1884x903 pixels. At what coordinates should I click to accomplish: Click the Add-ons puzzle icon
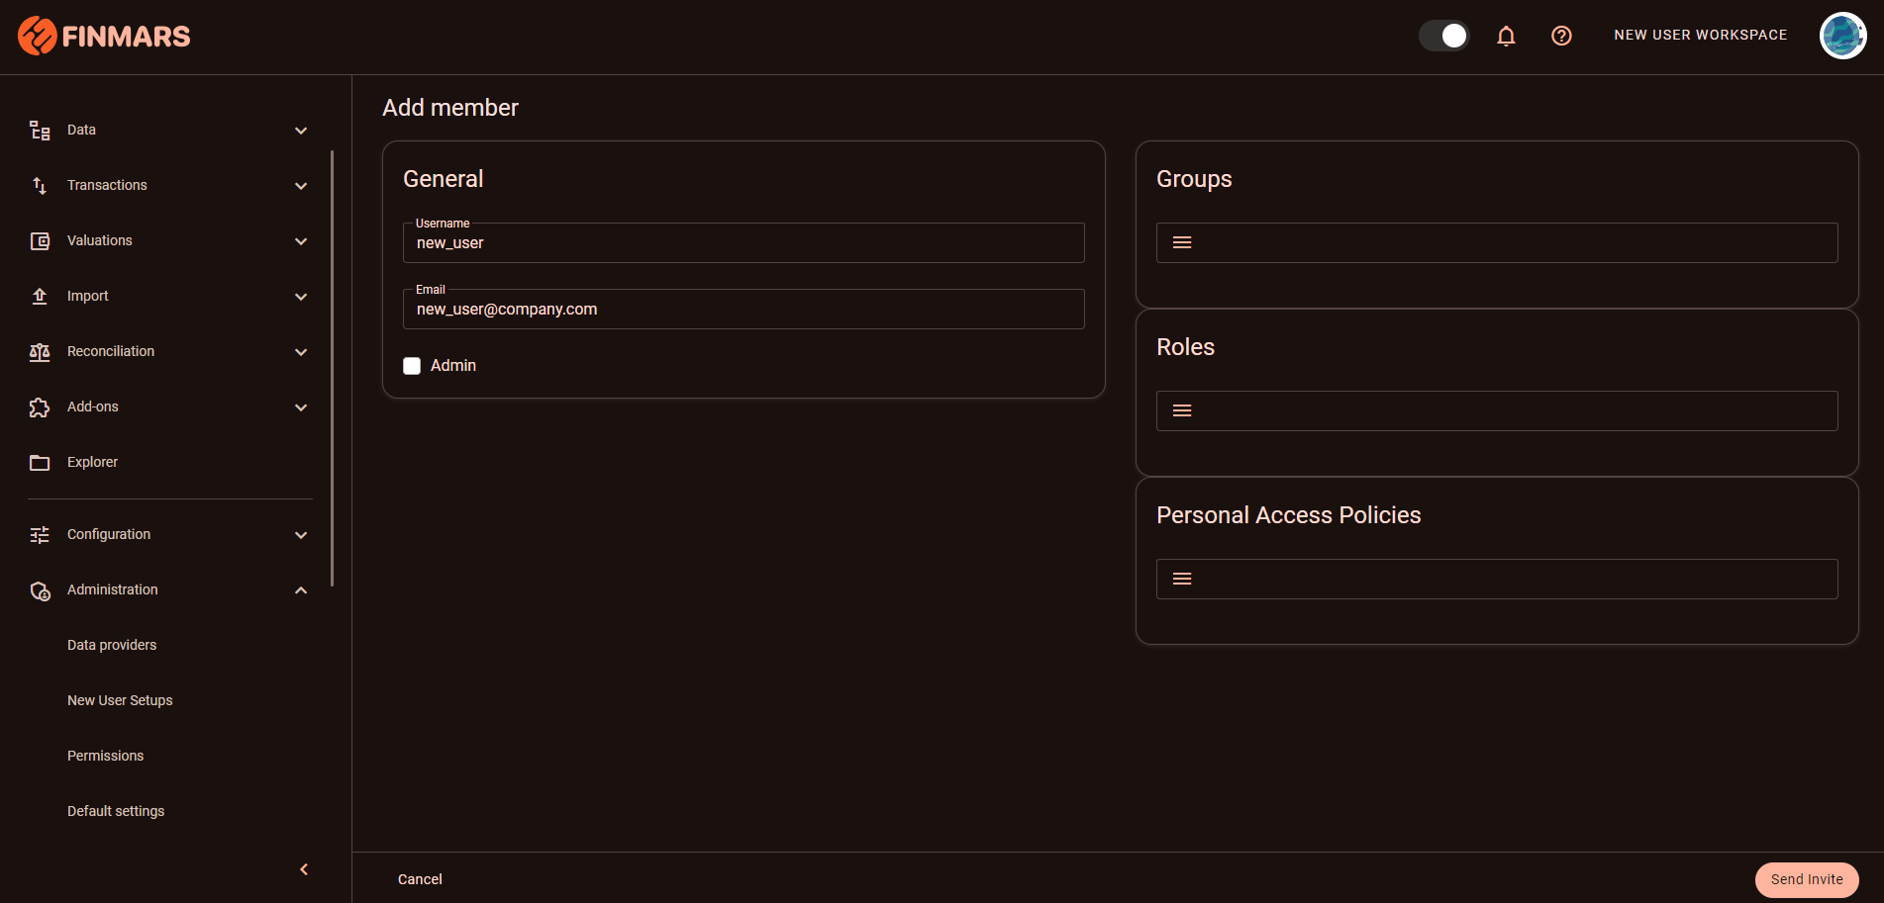tap(40, 407)
